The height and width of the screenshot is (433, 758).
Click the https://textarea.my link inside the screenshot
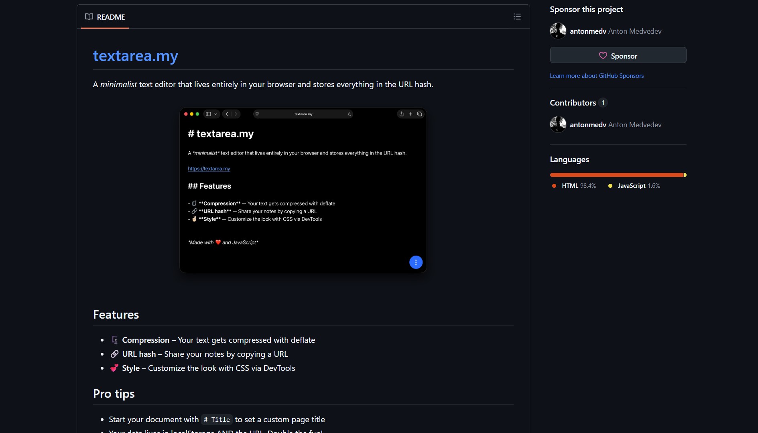pyautogui.click(x=209, y=169)
